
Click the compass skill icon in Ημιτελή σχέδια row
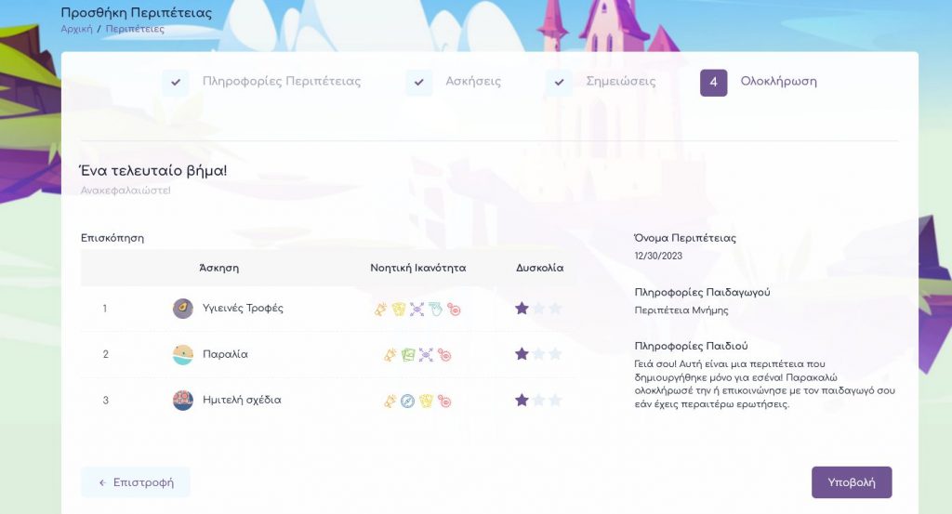(x=407, y=402)
